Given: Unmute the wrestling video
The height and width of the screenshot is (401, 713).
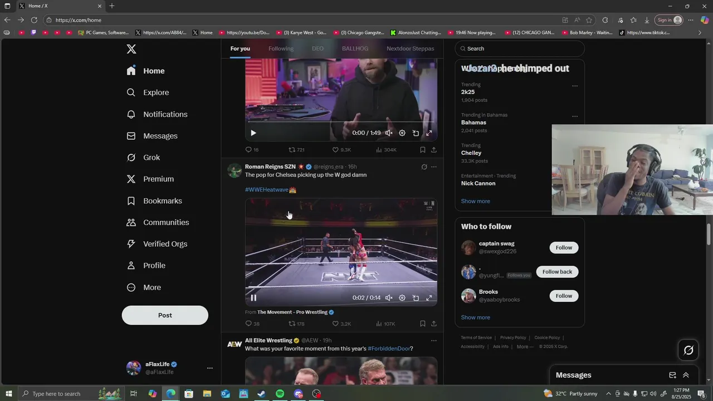Looking at the screenshot, I should [389, 298].
